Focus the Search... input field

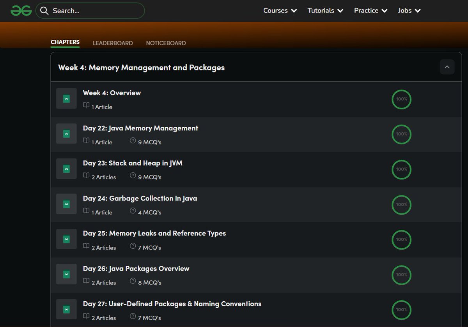click(x=90, y=11)
